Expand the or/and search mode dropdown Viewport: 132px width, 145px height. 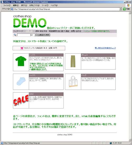tap(36, 35)
